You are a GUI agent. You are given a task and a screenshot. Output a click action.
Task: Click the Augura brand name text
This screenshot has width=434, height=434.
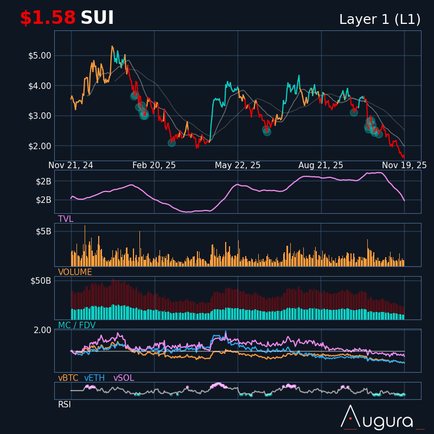(x=386, y=422)
